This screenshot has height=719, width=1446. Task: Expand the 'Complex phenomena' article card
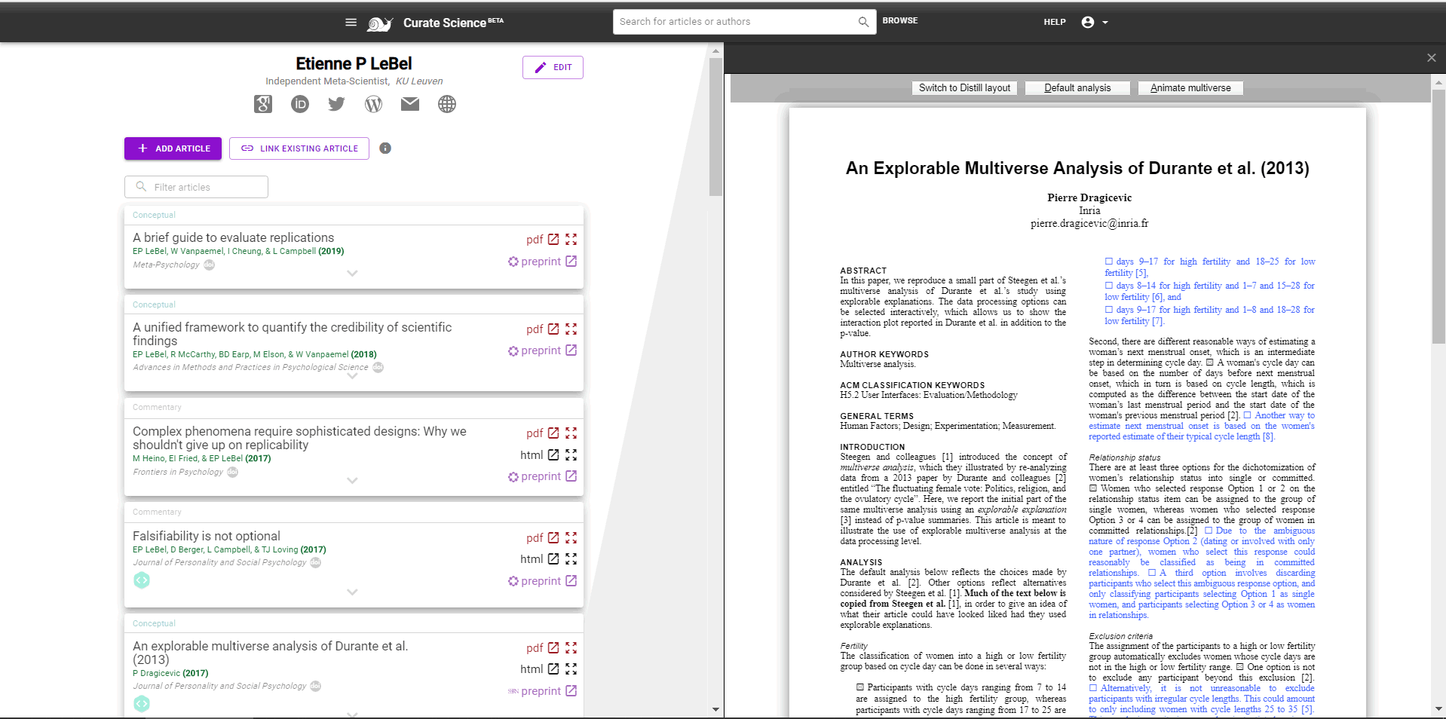pos(352,481)
